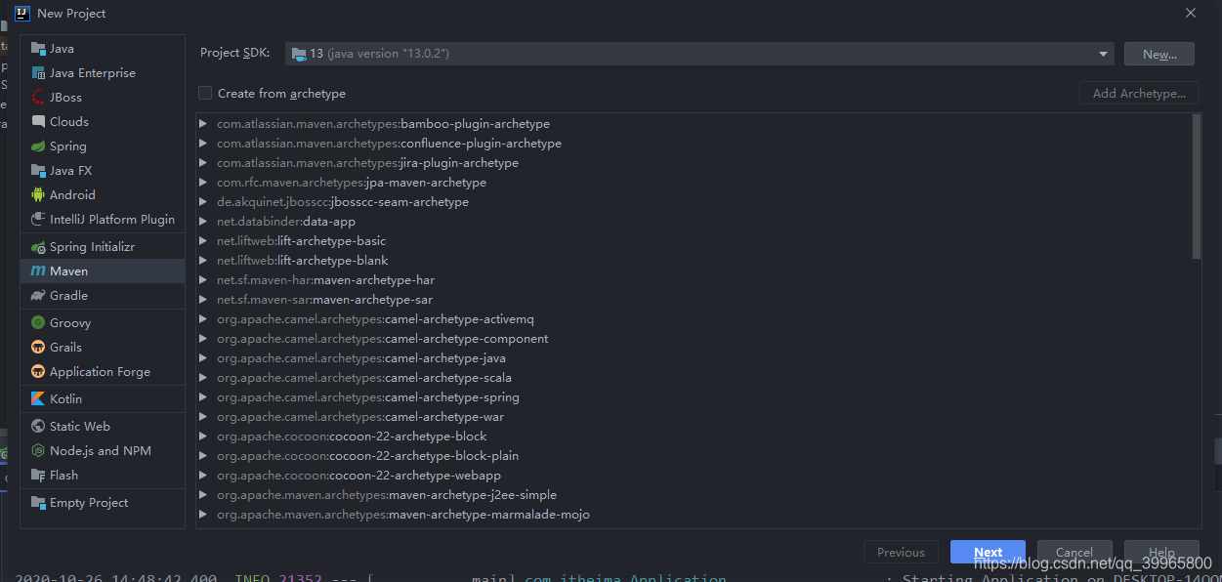Click the Cancel button
Viewport: 1222px width, 582px height.
(1075, 552)
